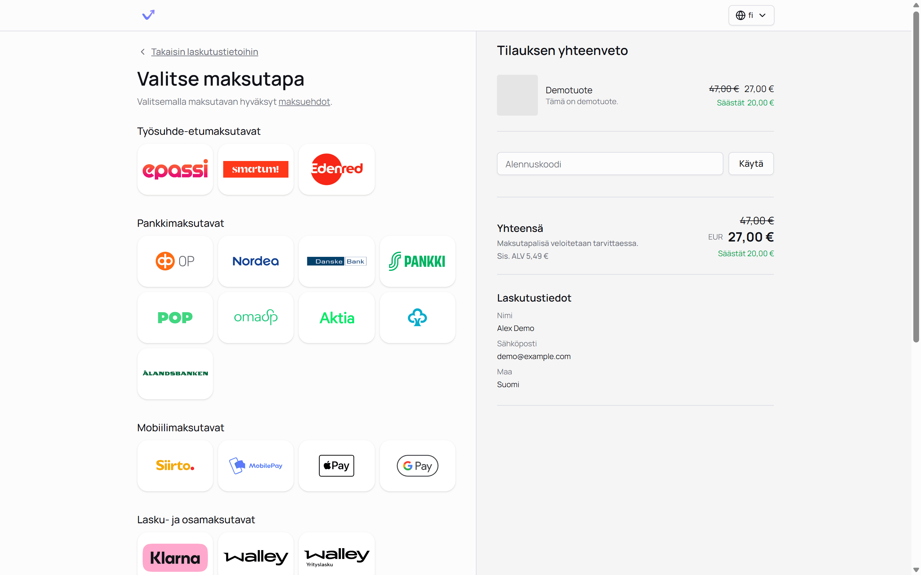Pay with Edenred benefit card

coord(336,169)
